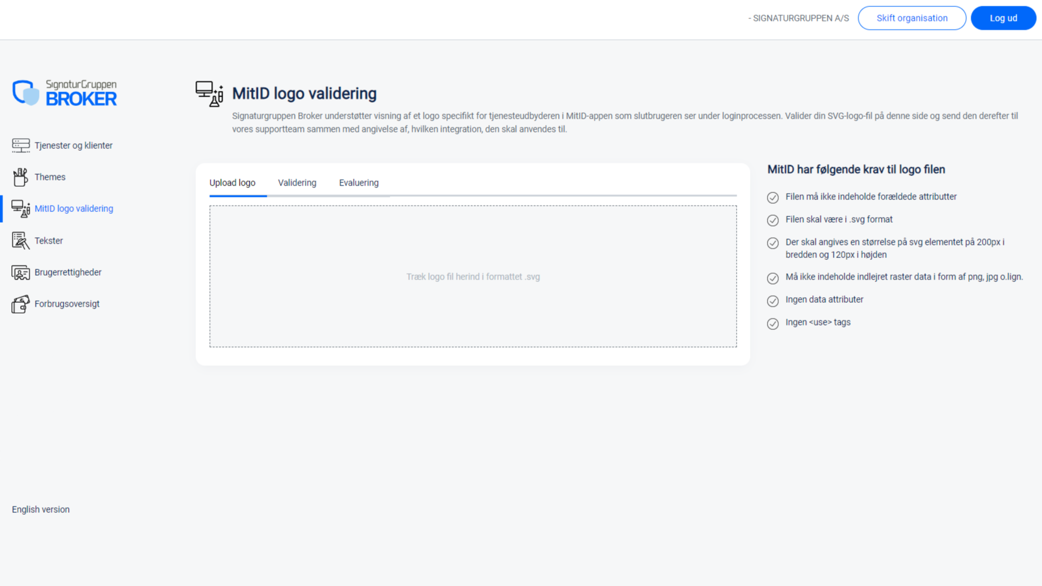
Task: Click the MitID logo validering page heading
Action: (305, 93)
